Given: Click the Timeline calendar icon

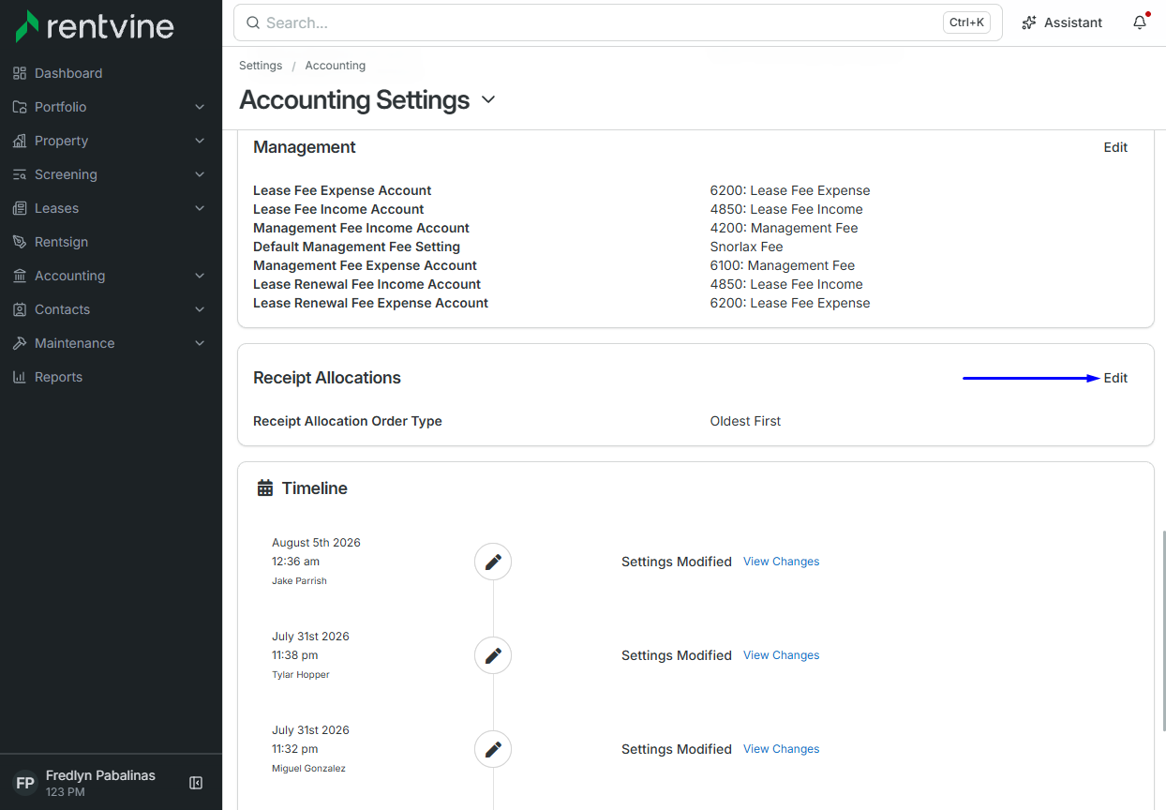Looking at the screenshot, I should [x=265, y=488].
